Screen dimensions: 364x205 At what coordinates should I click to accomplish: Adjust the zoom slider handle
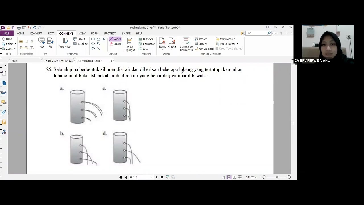(x=277, y=177)
